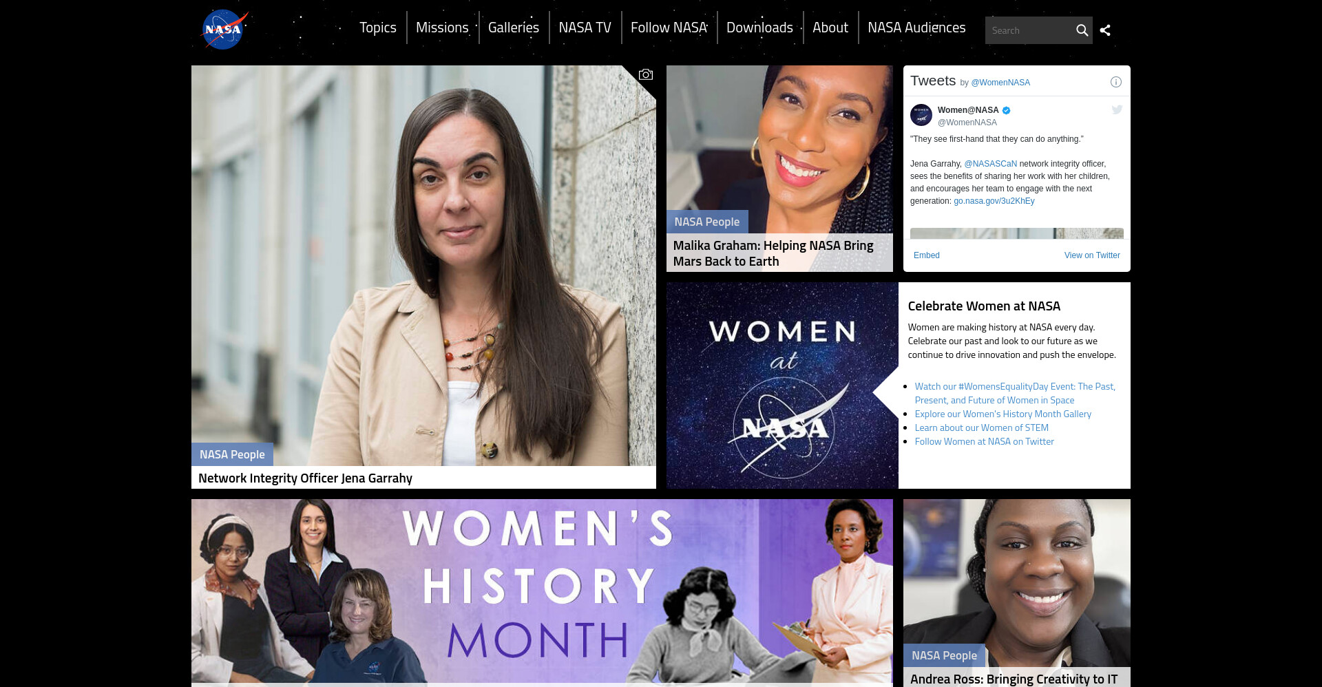Click the NASA logo in the header
The height and width of the screenshot is (687, 1322).
(224, 30)
